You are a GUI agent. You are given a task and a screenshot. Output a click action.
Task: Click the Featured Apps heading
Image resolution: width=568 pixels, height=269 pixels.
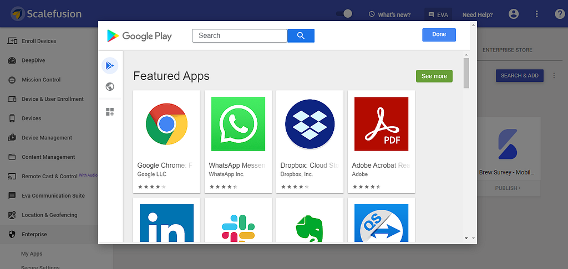pos(171,76)
